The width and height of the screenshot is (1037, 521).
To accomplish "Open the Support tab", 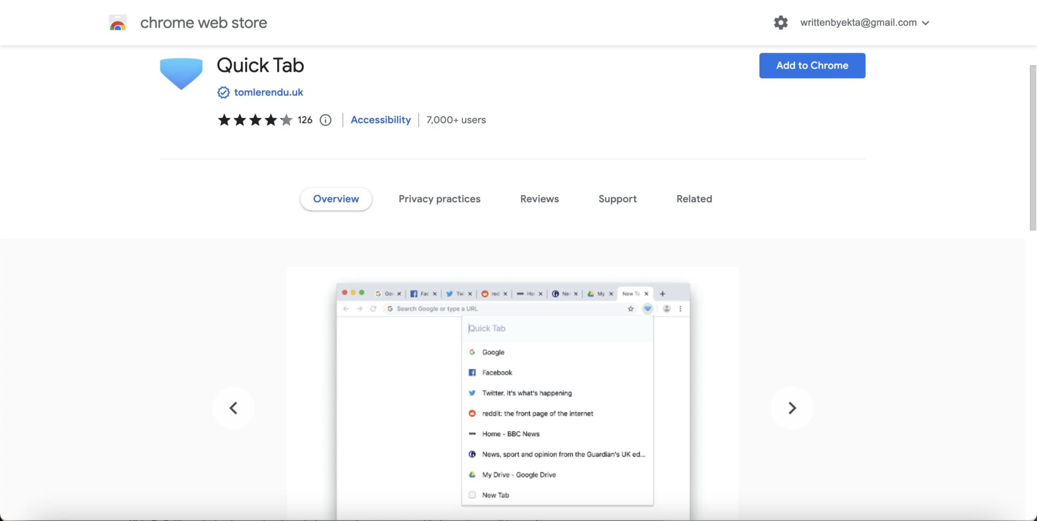I will pyautogui.click(x=617, y=199).
